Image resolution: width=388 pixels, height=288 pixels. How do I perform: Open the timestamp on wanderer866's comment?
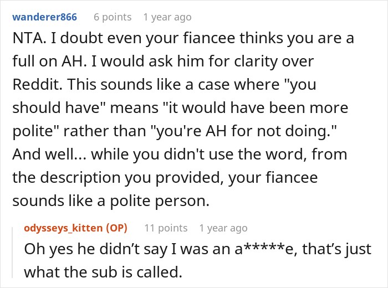167,17
